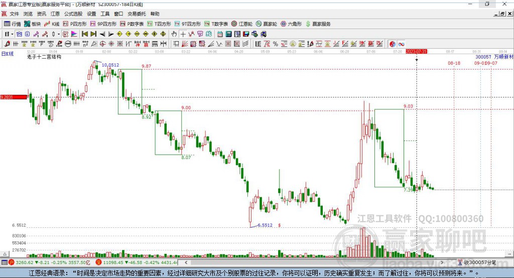
Task: Click the calendar icon in toolbar
Action: click(220, 34)
